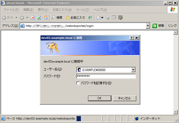Click the Windows flag logo
179x123 pixels.
173,9
